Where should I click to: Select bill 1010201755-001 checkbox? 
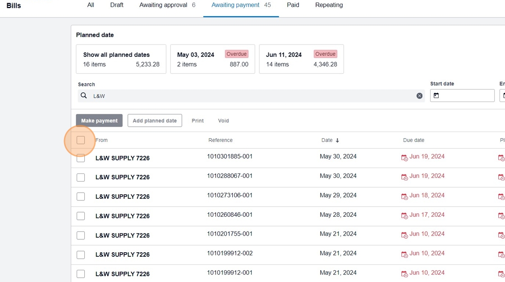click(x=81, y=235)
